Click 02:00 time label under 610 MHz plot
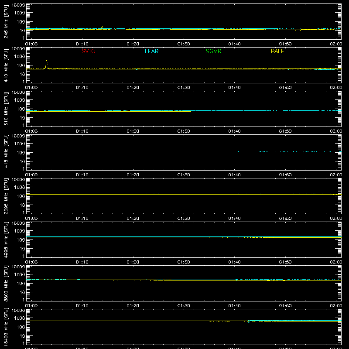 click(336, 131)
